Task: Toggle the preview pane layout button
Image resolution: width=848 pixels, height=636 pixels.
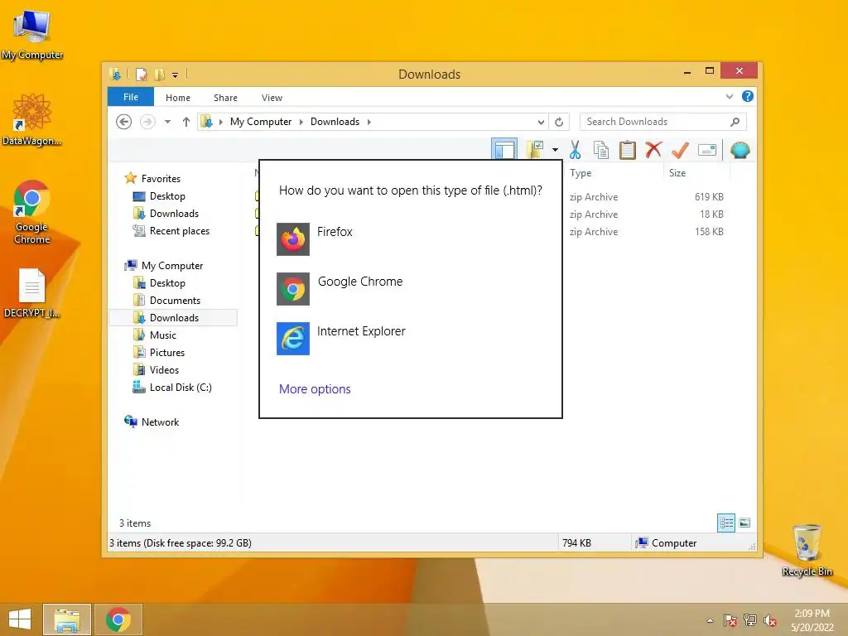Action: pos(504,150)
